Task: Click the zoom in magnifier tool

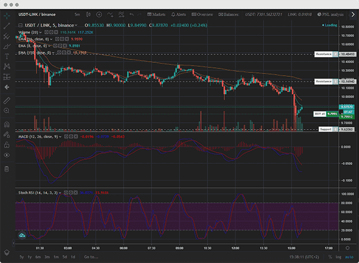Action: pyautogui.click(x=7, y=110)
